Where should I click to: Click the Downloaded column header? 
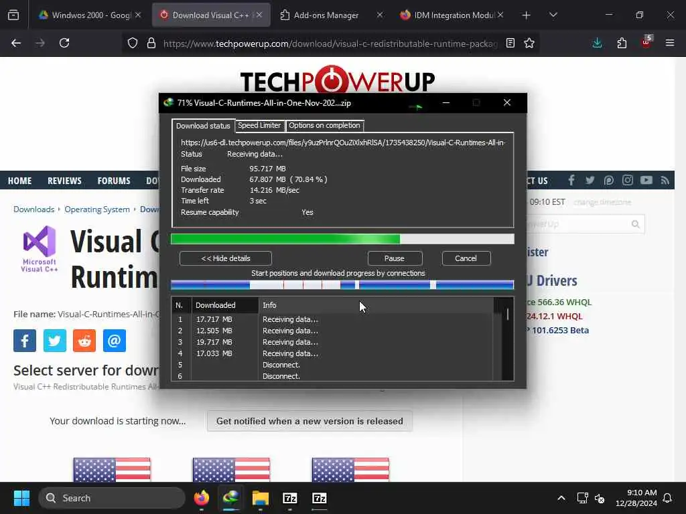(x=225, y=305)
